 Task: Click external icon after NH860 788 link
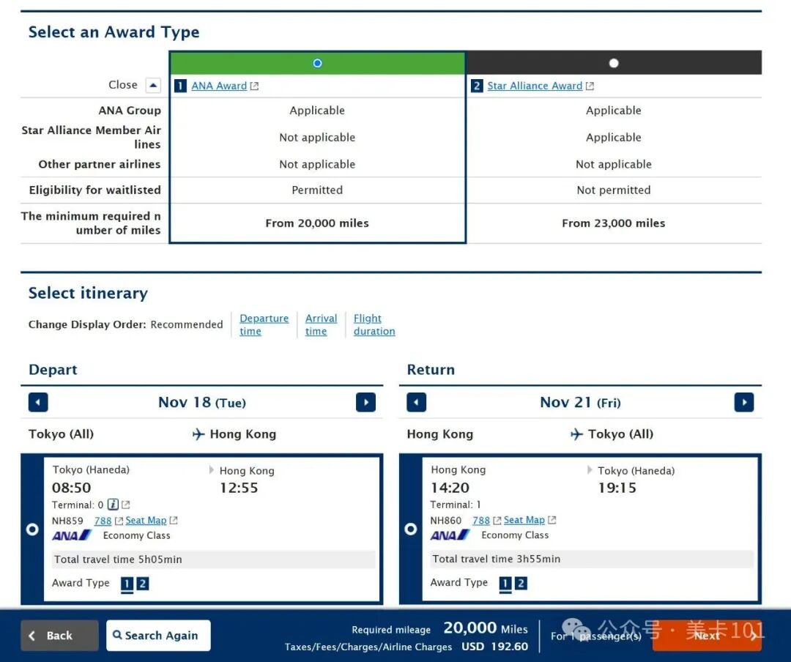[x=497, y=520]
